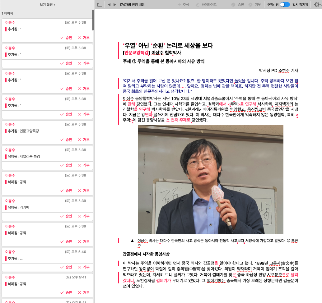The height and width of the screenshot is (303, 322).
Task: Click the 일시 정지됨 status label
Action: (300, 5)
